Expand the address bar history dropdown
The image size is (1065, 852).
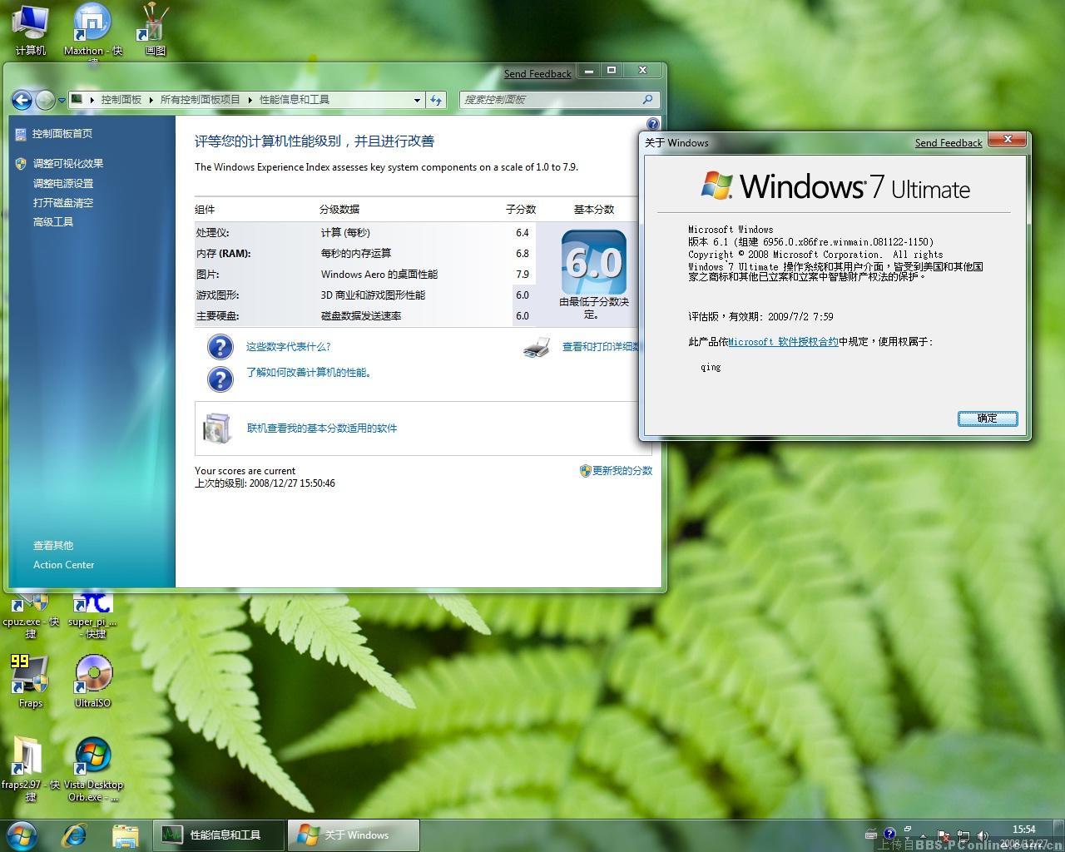tap(417, 100)
